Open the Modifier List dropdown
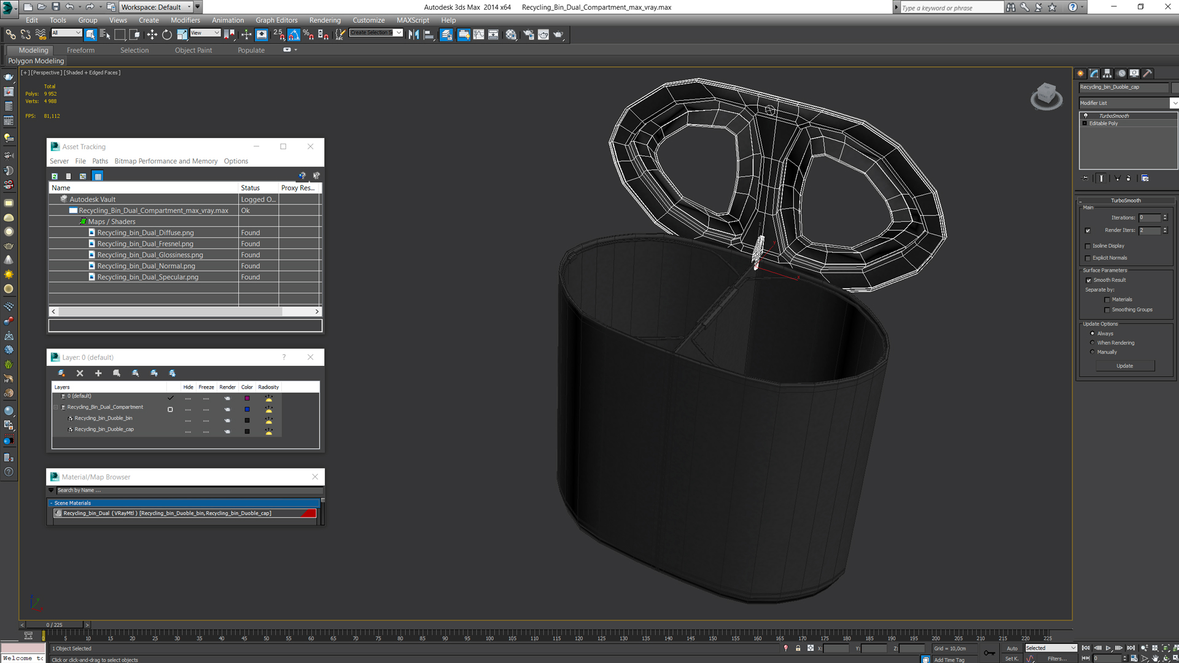The image size is (1179, 663). (x=1173, y=103)
